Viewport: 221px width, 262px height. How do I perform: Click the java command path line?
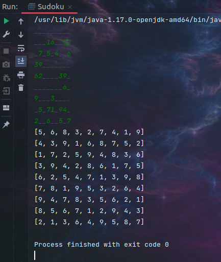click(128, 20)
